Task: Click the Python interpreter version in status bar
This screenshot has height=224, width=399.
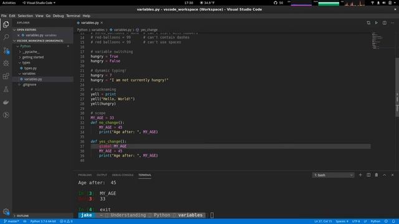Action: click(x=43, y=222)
